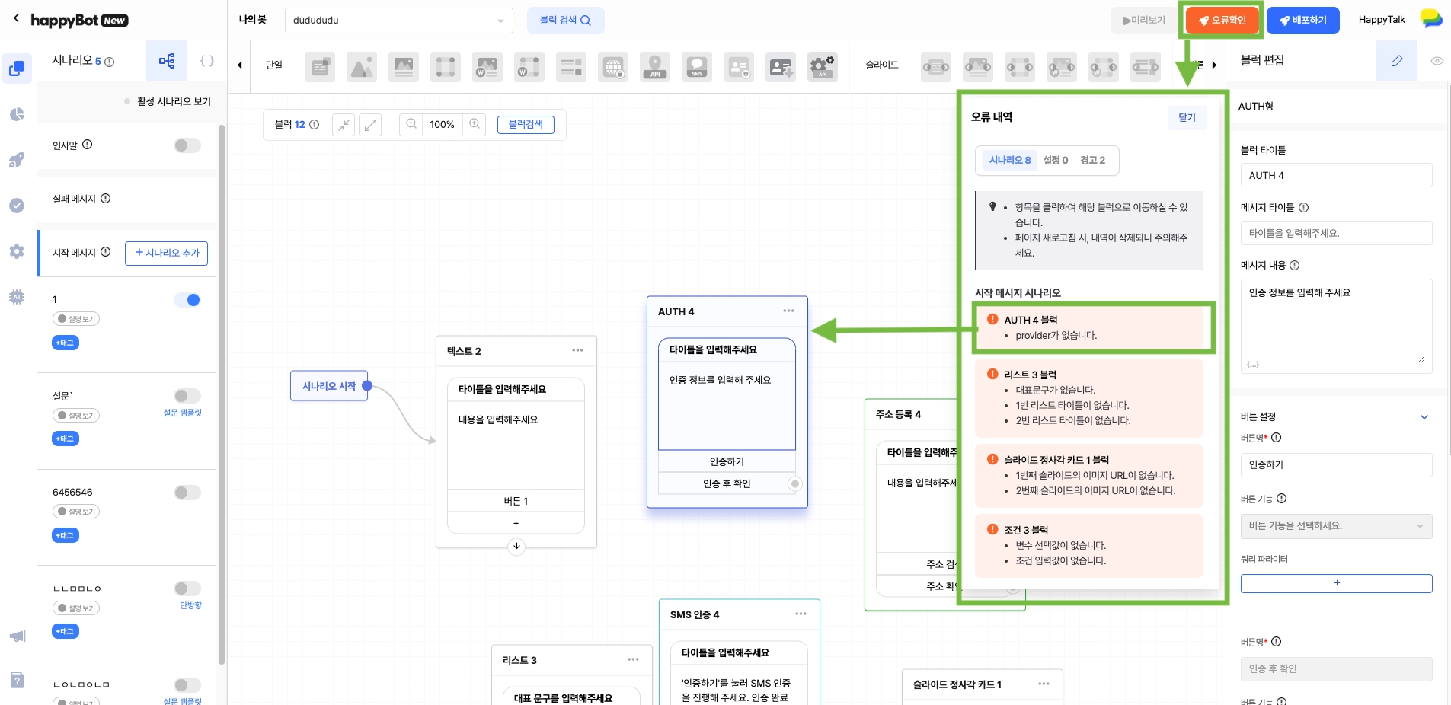The image size is (1451, 705).
Task: Click the 미리보기 preview button
Action: click(x=1144, y=21)
